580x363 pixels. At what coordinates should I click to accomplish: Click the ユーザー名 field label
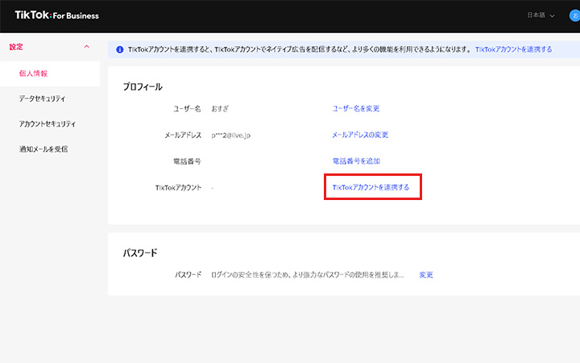pyautogui.click(x=187, y=109)
